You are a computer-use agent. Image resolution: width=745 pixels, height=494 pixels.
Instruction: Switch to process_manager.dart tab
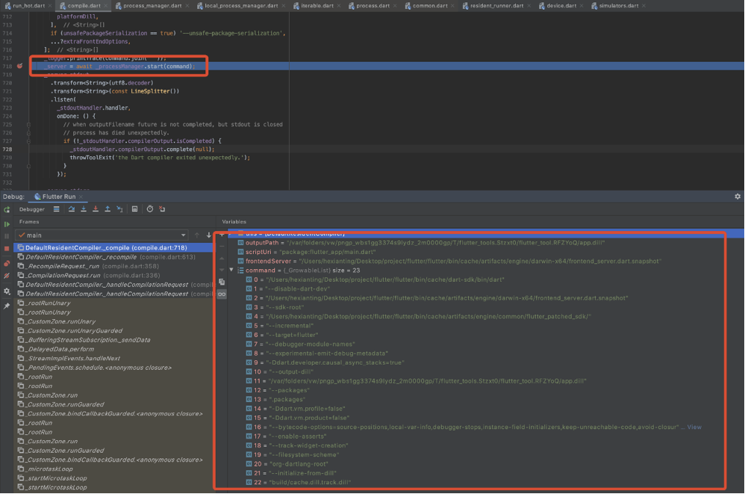(x=152, y=6)
